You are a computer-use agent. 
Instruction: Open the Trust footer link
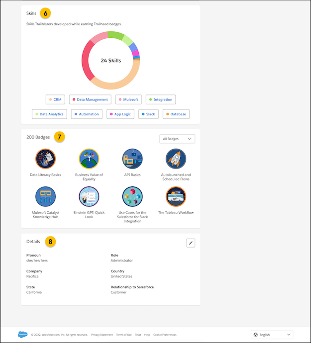click(x=138, y=335)
